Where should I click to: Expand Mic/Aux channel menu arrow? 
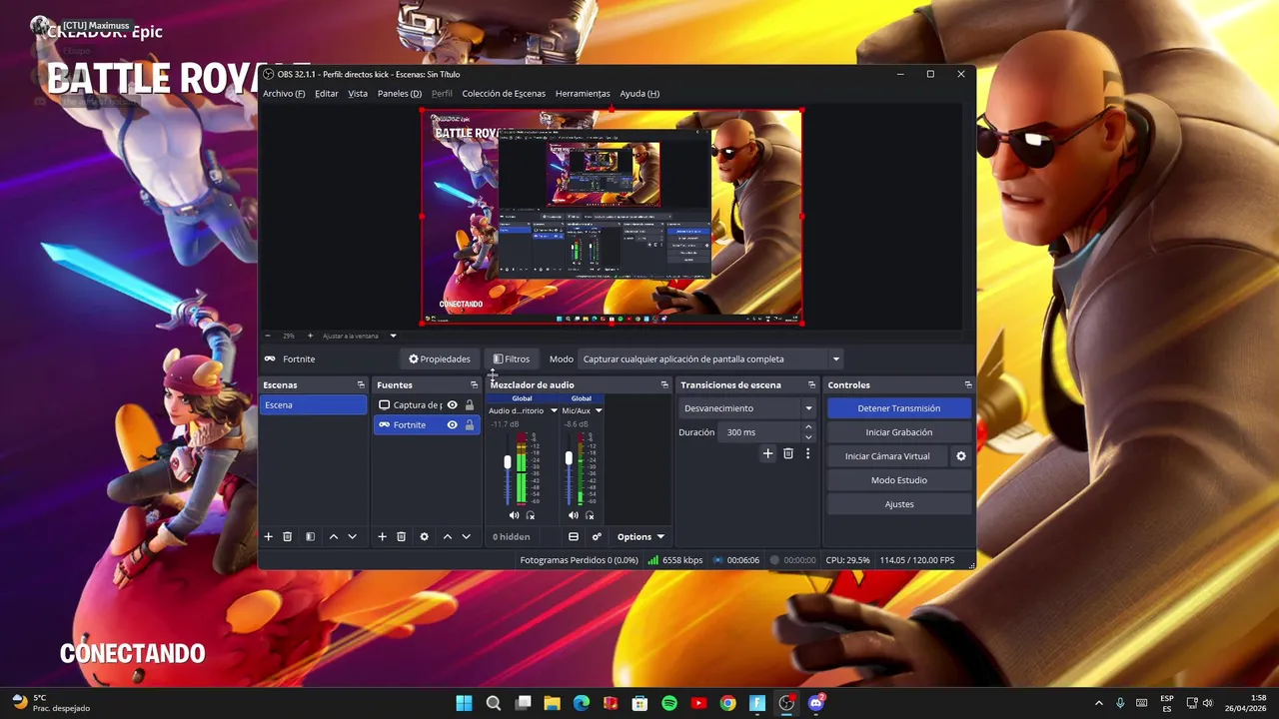click(x=599, y=410)
